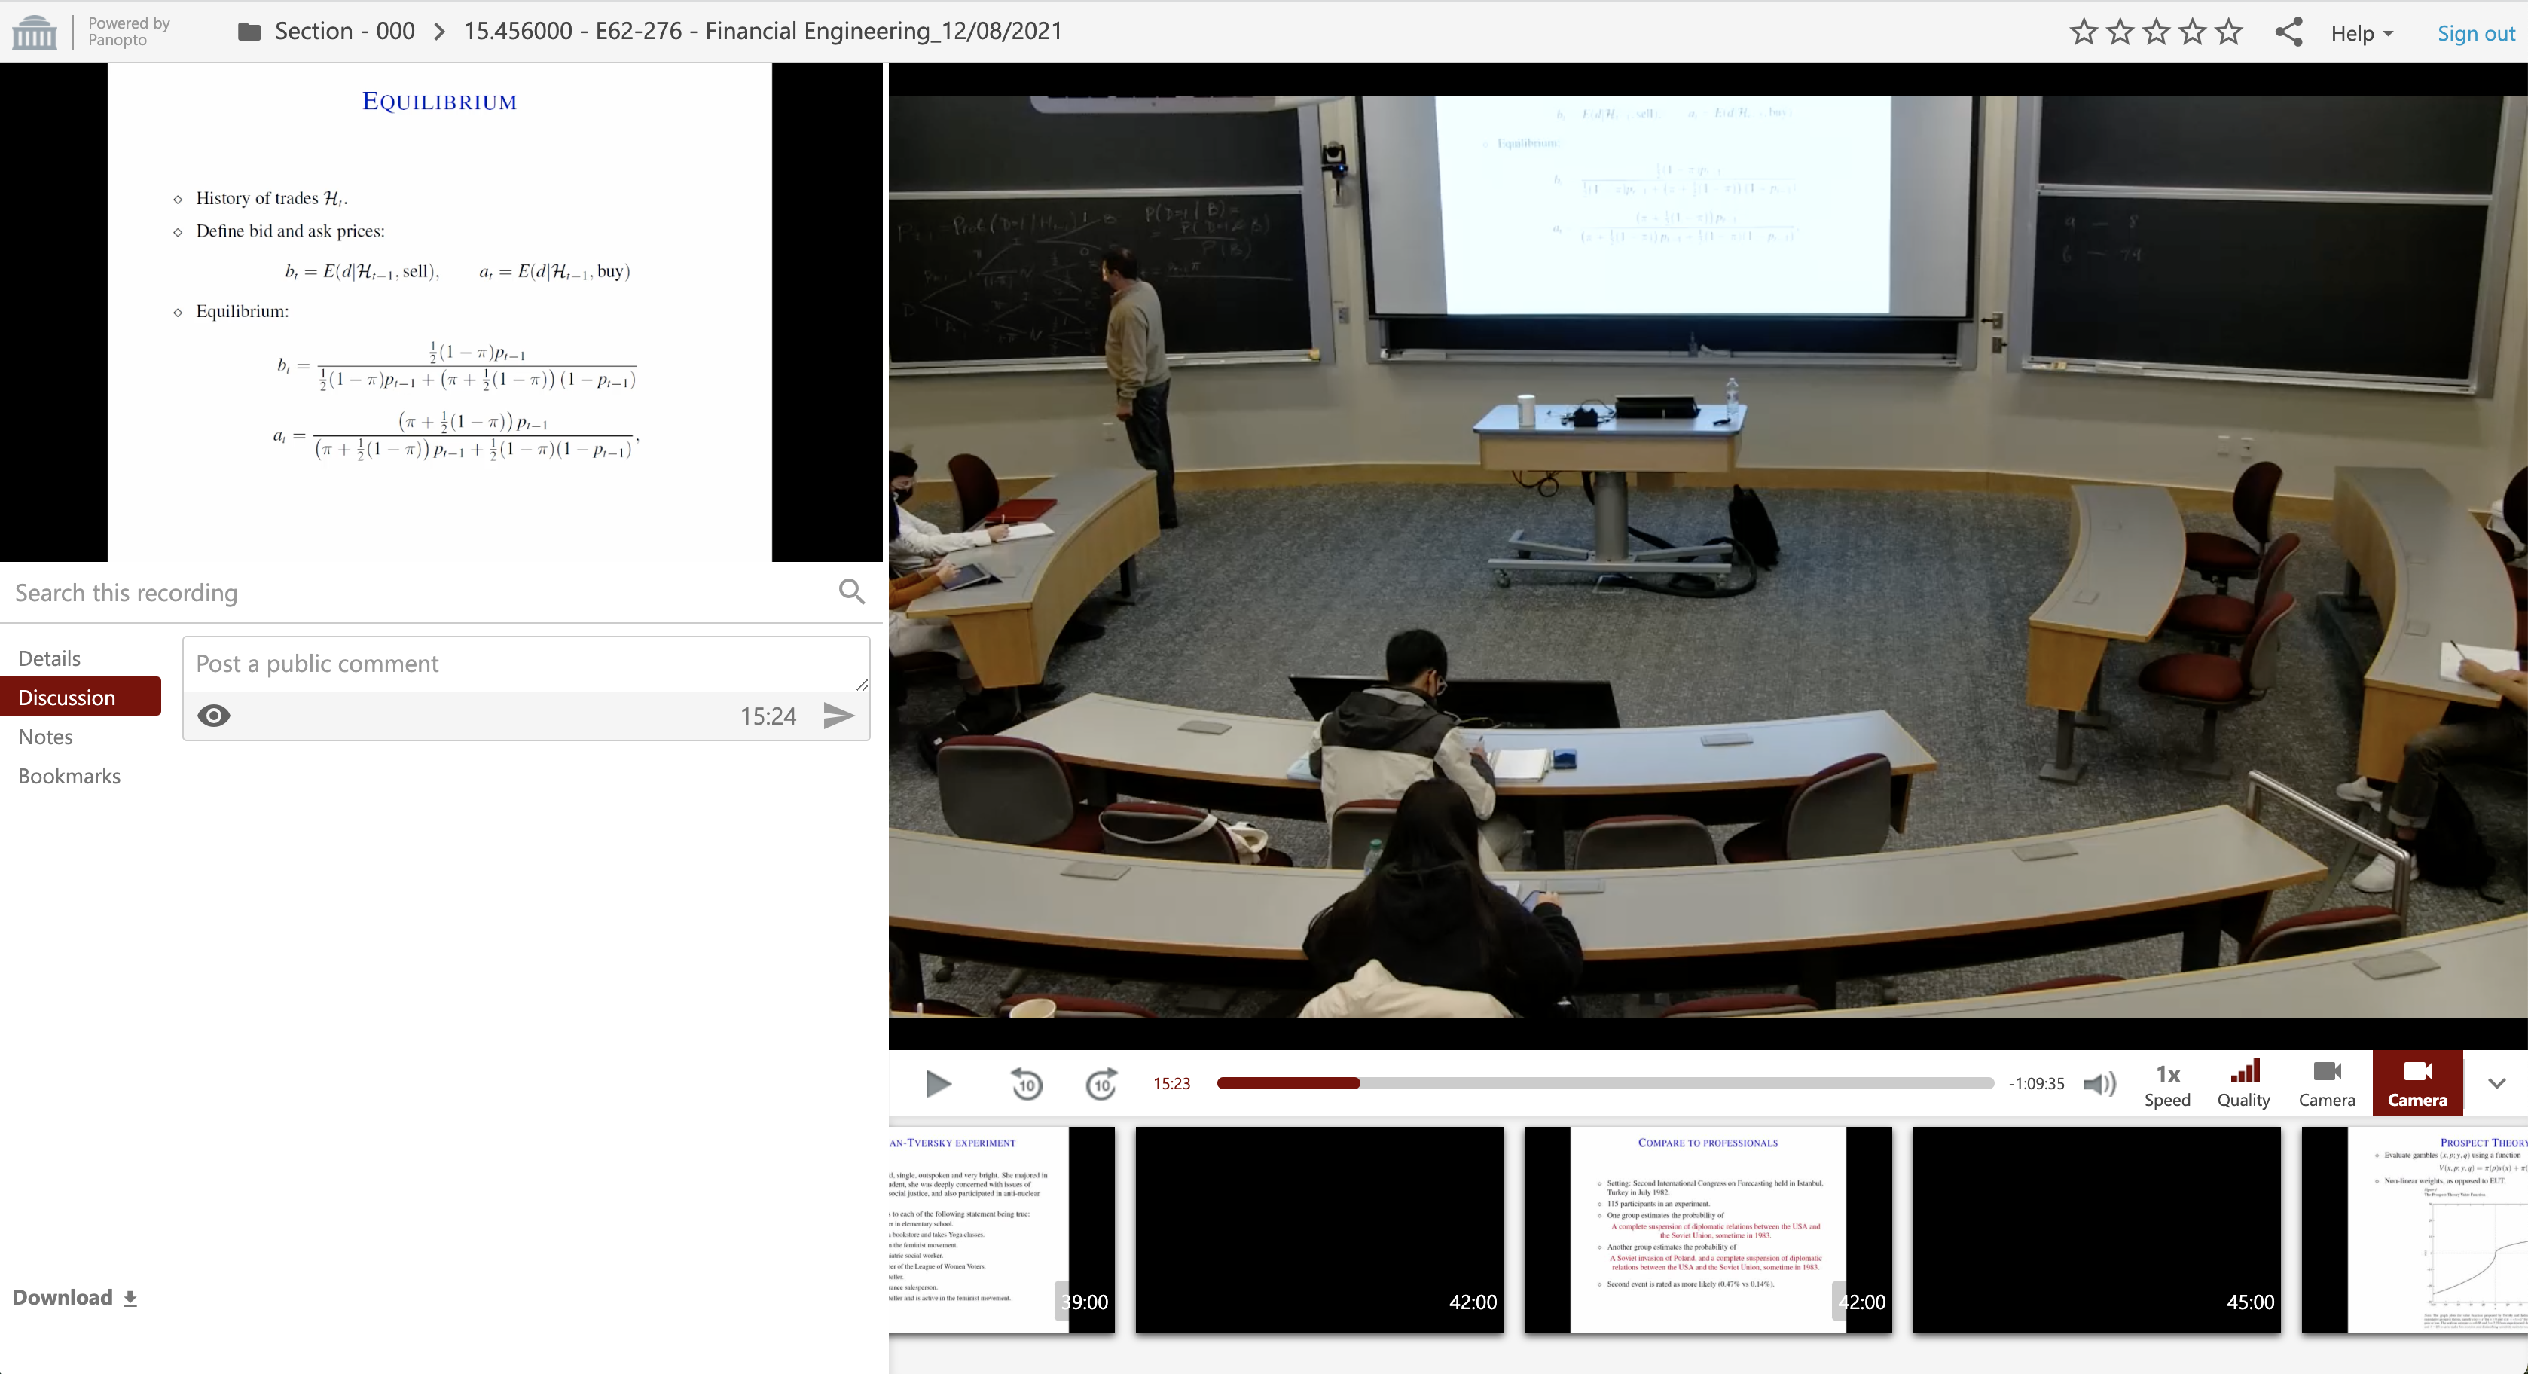Image resolution: width=2528 pixels, height=1374 pixels.
Task: Click the Sign out link
Action: point(2475,33)
